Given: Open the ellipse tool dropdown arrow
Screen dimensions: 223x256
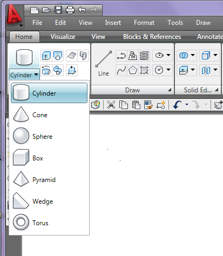Looking at the screenshot, I should (x=168, y=55).
